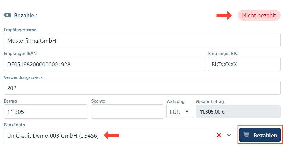284x151 pixels.
Task: Click the Nicht bezahlt status badge
Action: pyautogui.click(x=259, y=16)
